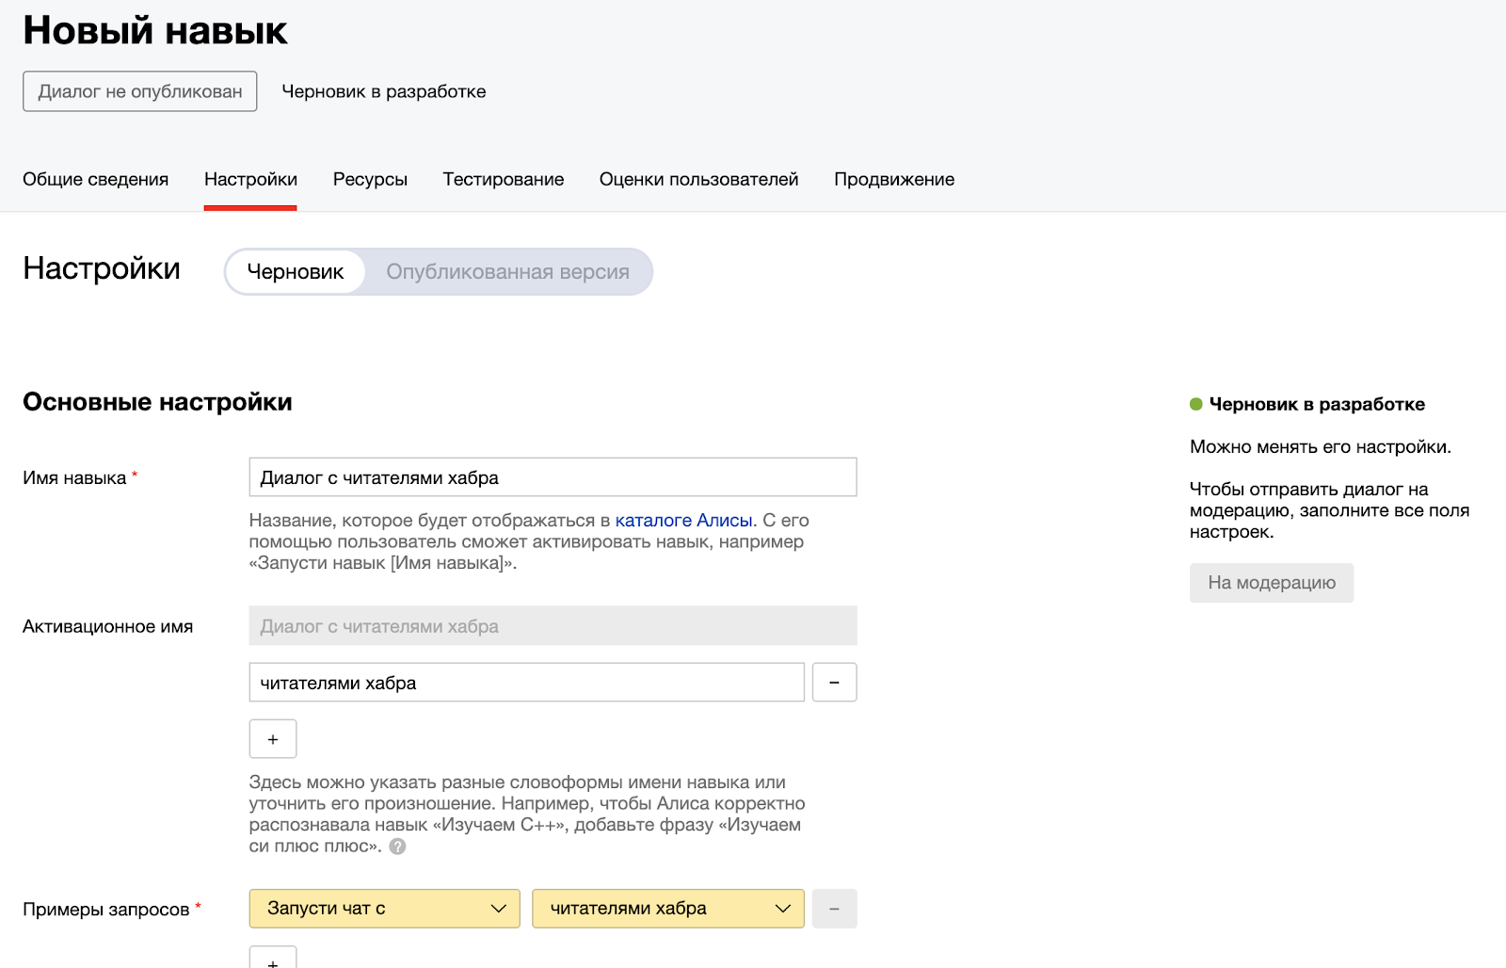Click the 'Диалог не опубликован' button
1506x968 pixels.
[140, 91]
